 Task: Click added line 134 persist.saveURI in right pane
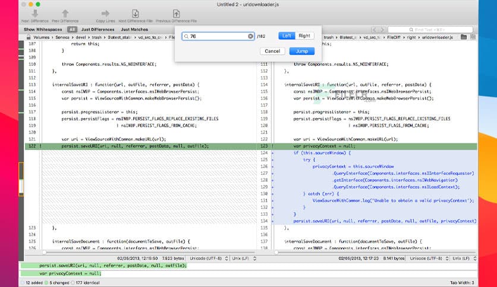[x=385, y=221]
